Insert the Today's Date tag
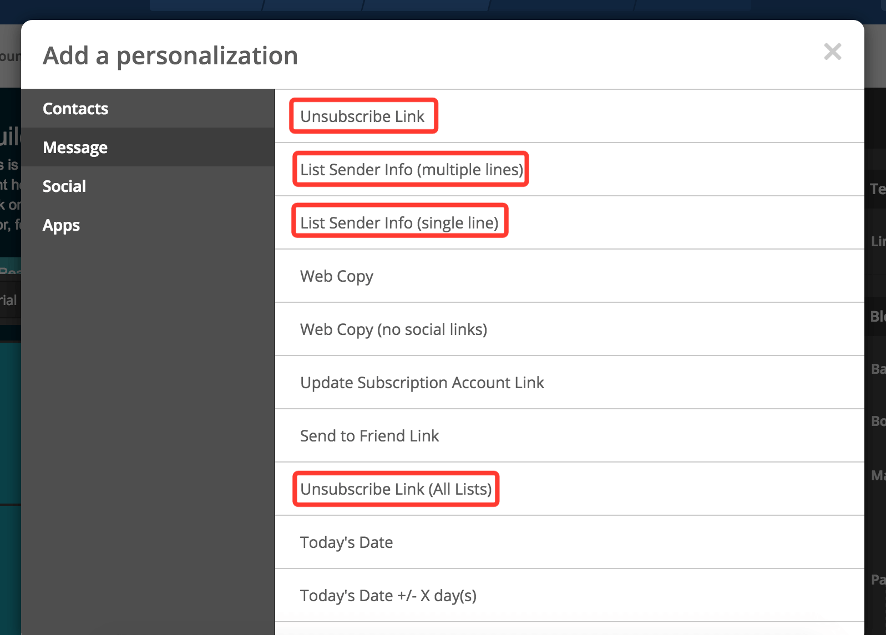 click(346, 542)
